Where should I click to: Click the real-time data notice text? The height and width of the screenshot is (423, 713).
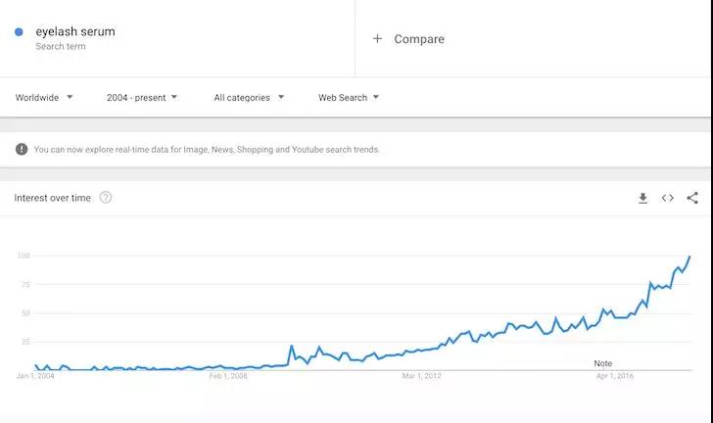pyautogui.click(x=206, y=149)
